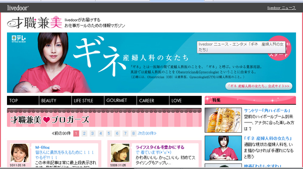Select the BEAUTY navigation tab
Image resolution: width=303 pixels, height=169 pixels.
55,101
